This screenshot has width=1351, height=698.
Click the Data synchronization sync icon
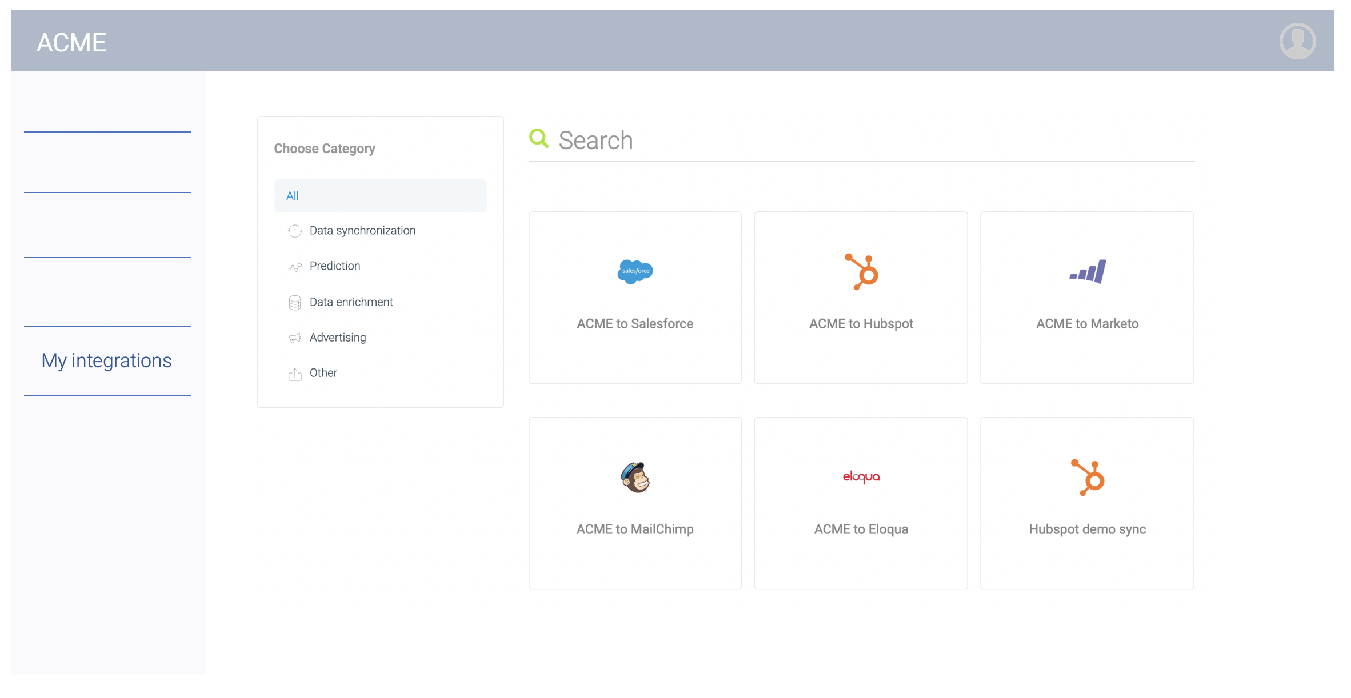[x=295, y=231]
